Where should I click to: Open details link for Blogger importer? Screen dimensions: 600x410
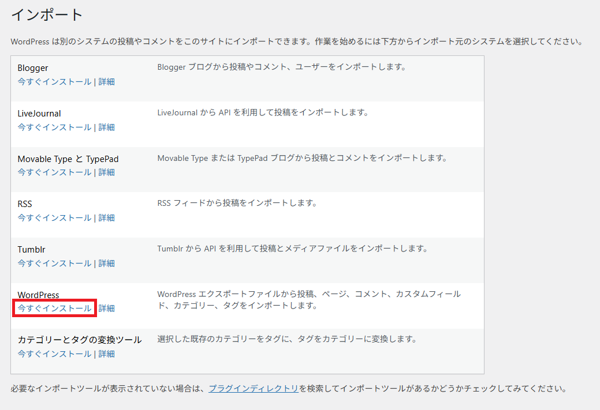106,82
